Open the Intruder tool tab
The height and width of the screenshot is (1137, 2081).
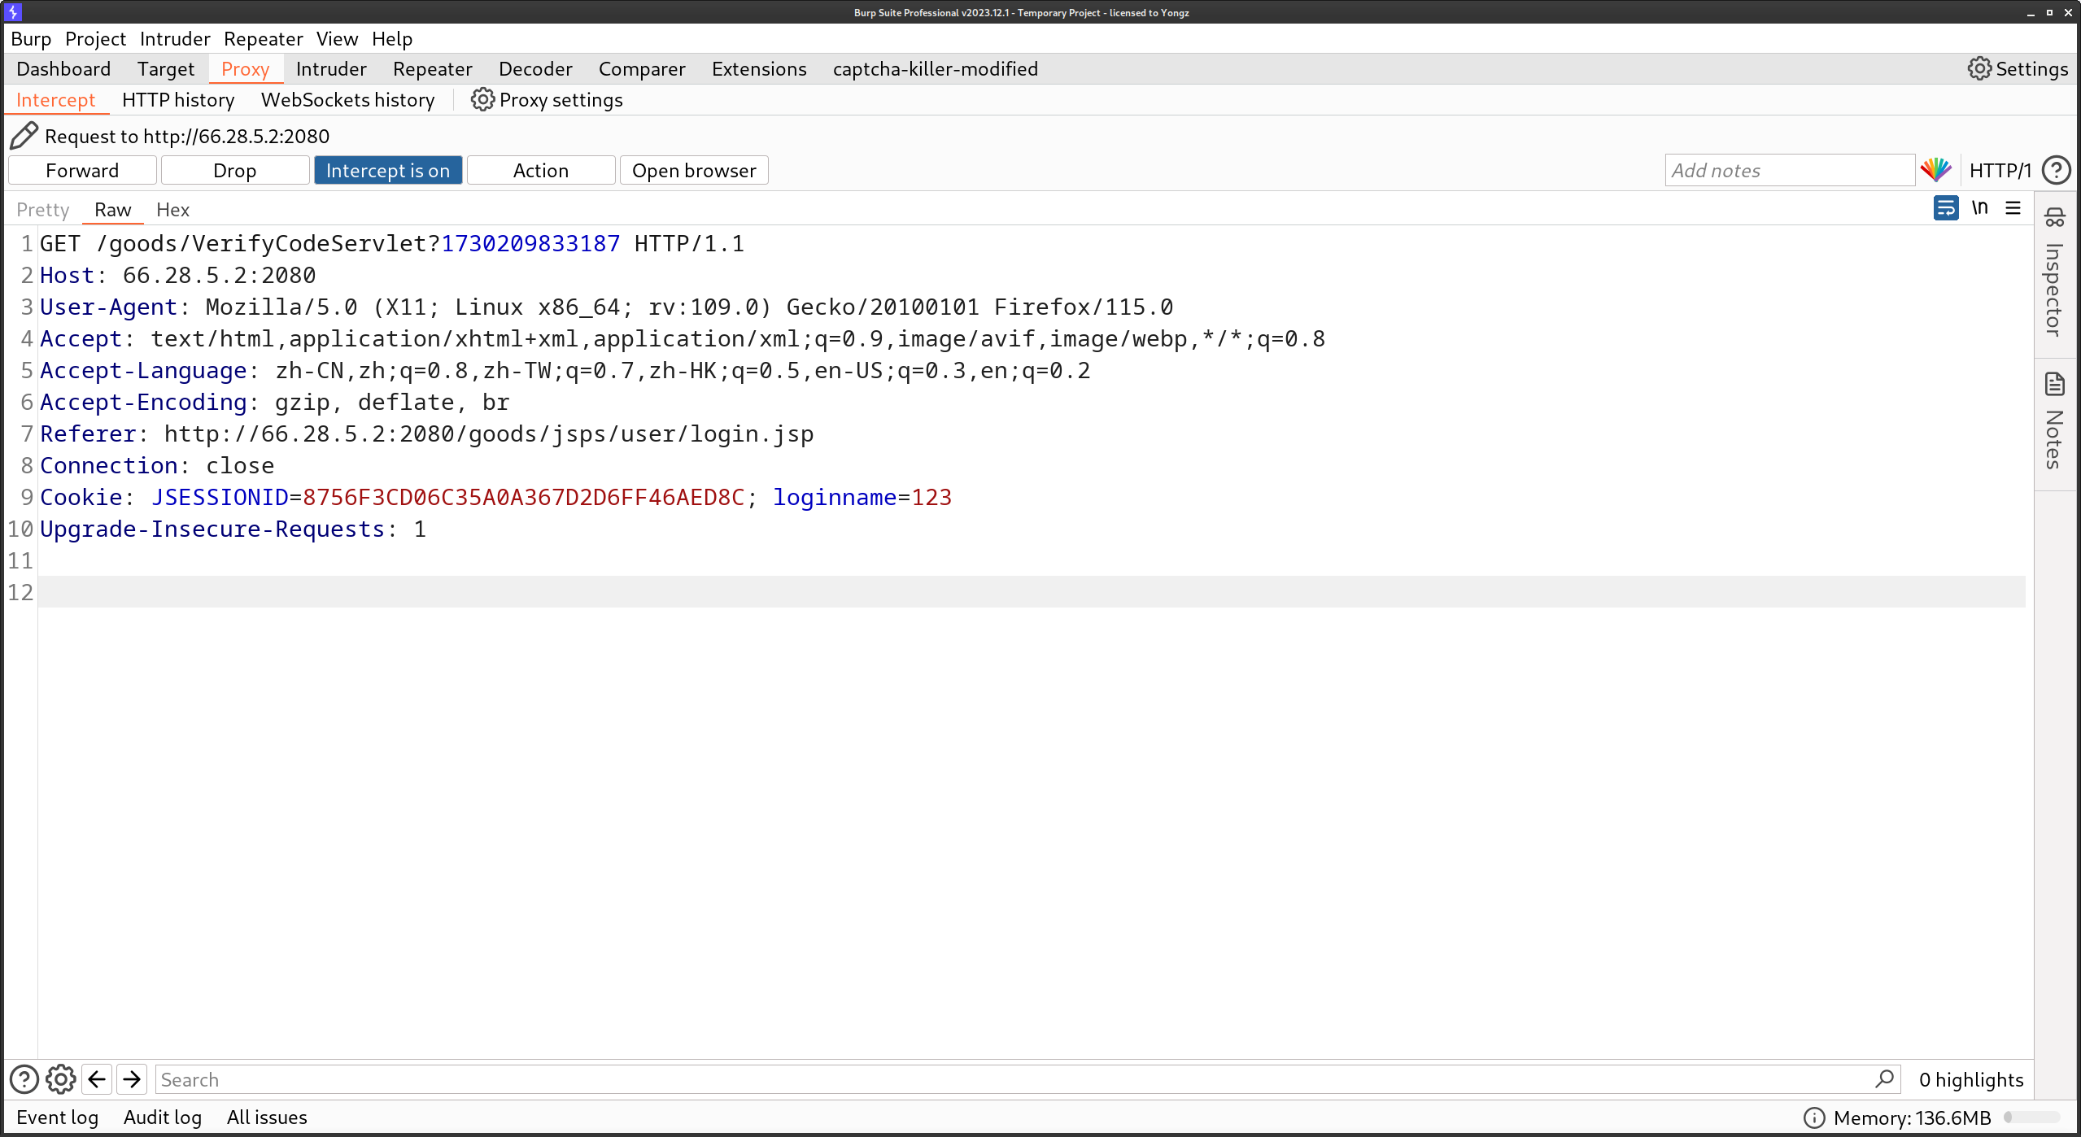331,69
